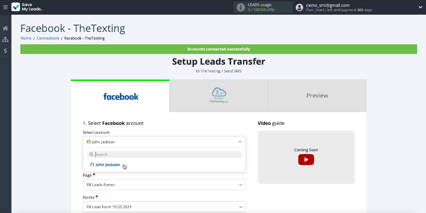Screen dimensions: 426x213
Task: Click the search field in the account dropdown
Action: tap(164, 154)
